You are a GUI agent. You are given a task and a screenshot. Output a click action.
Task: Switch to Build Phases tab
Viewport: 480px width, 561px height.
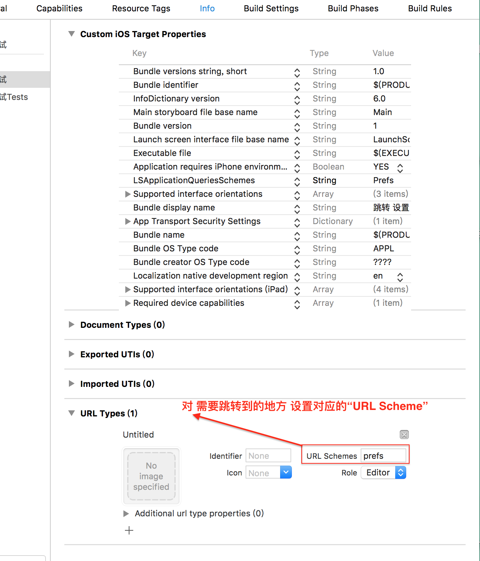pyautogui.click(x=353, y=8)
